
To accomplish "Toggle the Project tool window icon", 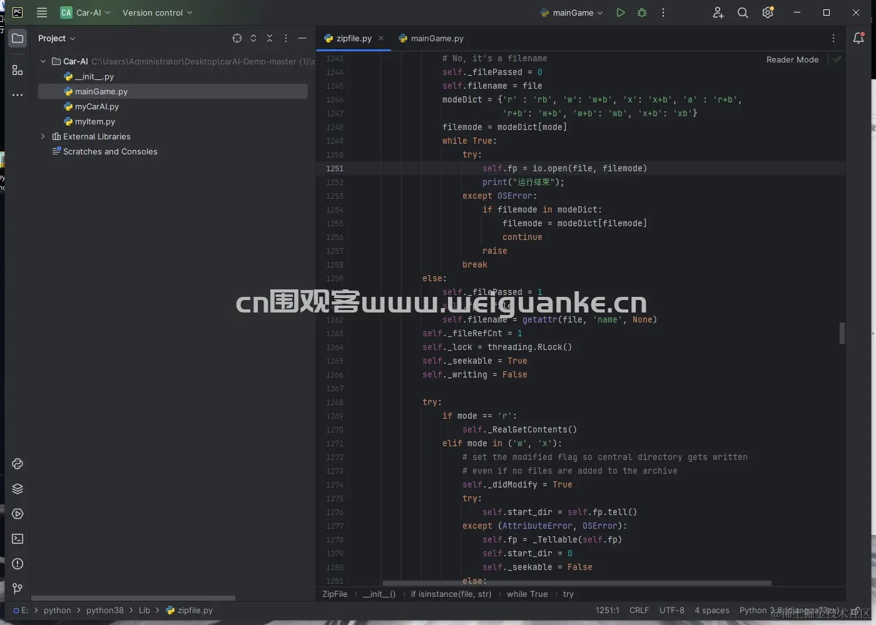I will (18, 38).
